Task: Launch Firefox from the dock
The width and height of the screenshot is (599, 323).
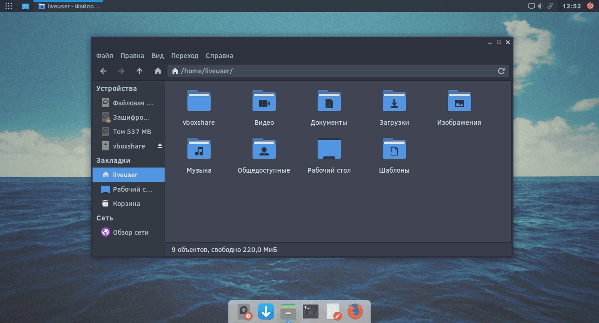Action: click(355, 312)
